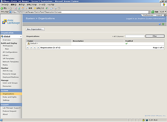Sort the table by Name column
This screenshot has height=122, width=167.
(x=30, y=41)
